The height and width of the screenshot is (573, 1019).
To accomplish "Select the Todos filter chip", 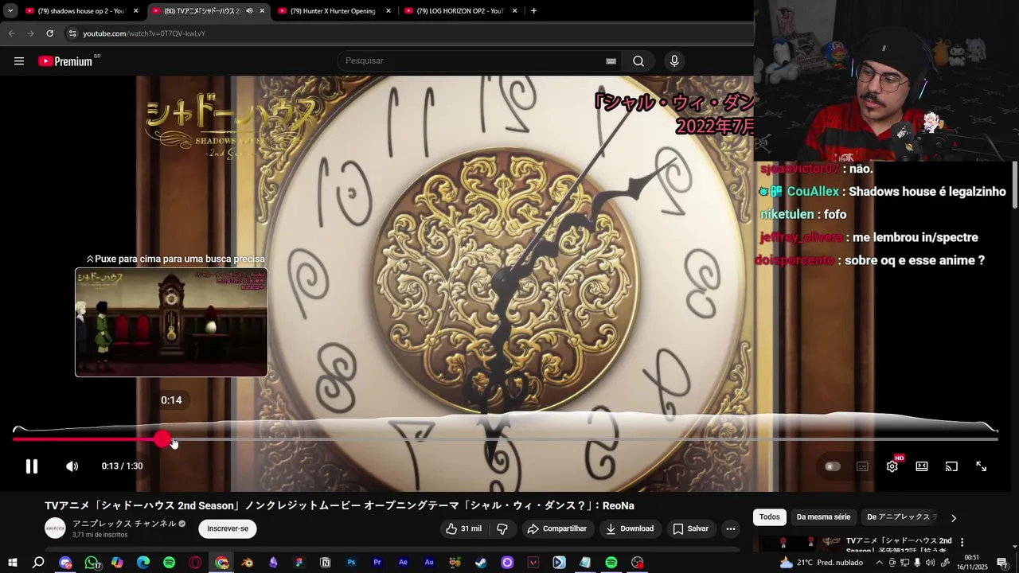I will tap(770, 517).
